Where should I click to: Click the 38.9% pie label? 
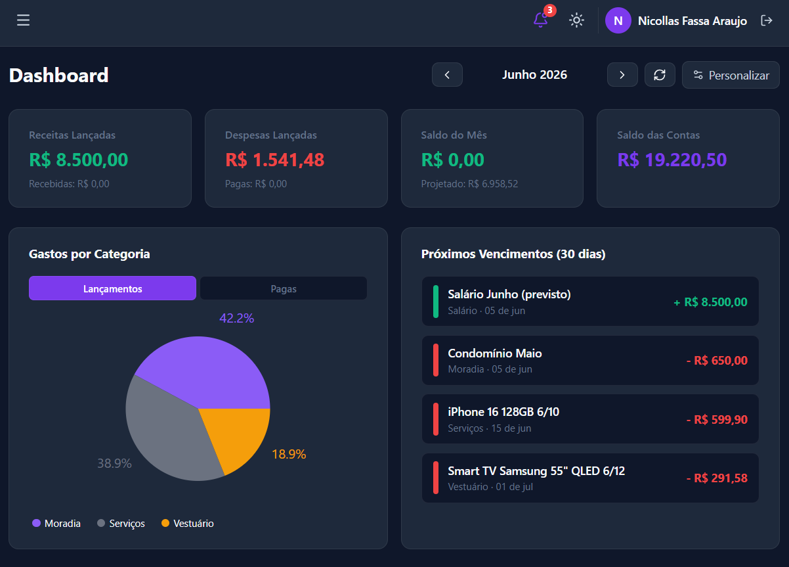pyautogui.click(x=115, y=463)
